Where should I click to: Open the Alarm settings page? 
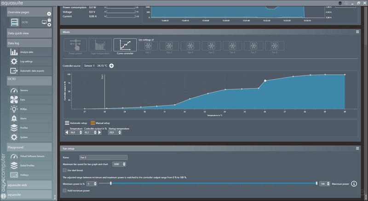coord(23,118)
